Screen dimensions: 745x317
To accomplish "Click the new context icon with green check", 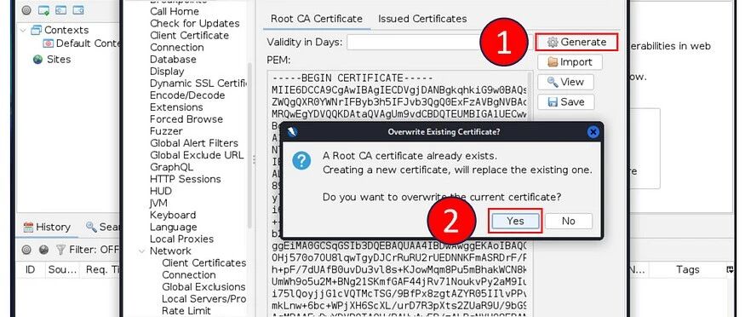I will pos(43,10).
